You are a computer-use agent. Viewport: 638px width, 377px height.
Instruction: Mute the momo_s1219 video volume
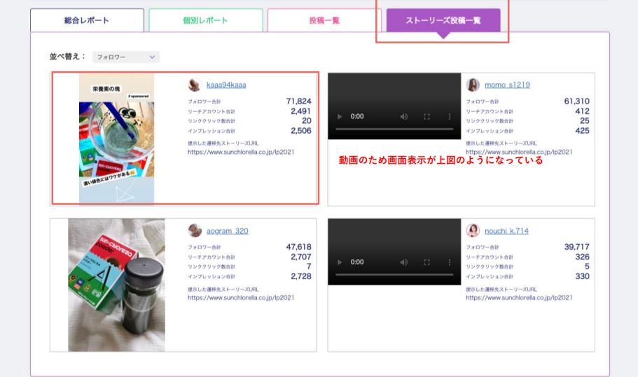tap(403, 117)
